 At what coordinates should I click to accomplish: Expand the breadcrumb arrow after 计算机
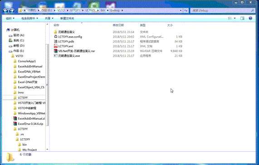[38, 10]
